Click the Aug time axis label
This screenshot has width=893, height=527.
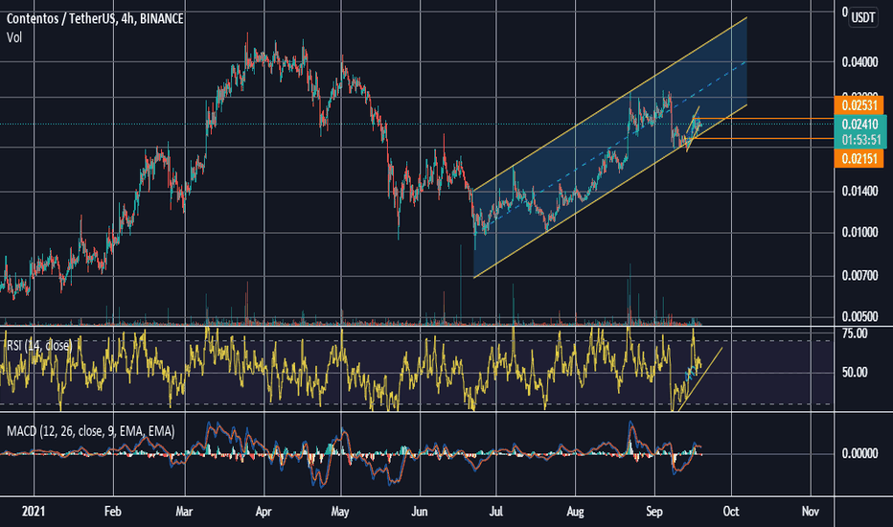click(x=575, y=511)
